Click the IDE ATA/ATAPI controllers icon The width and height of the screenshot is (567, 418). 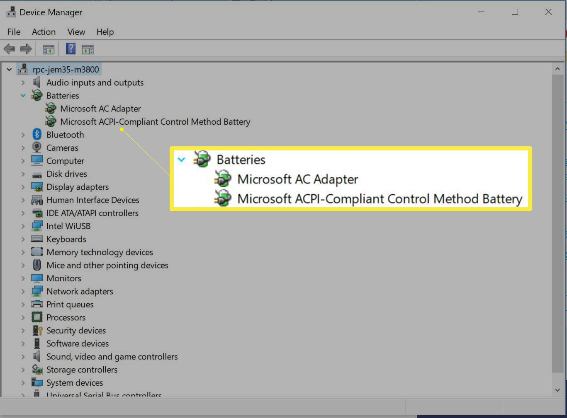(37, 213)
